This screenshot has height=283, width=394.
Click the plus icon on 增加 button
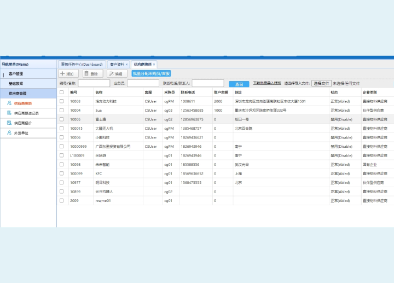coord(63,73)
